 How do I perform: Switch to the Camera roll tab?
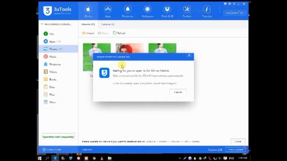[108, 24]
